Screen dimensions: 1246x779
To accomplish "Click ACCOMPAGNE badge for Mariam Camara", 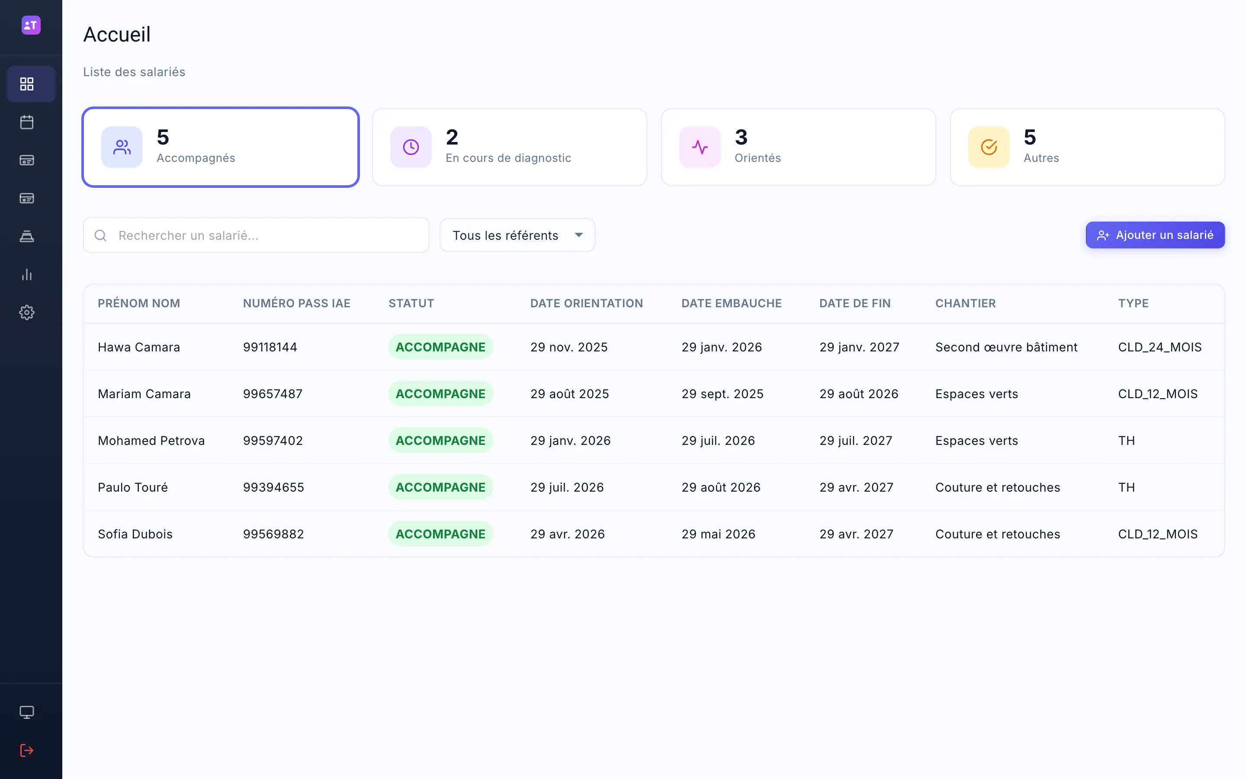I will [440, 394].
